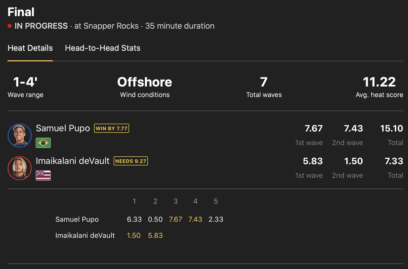Switch to the Head-to-Head Stats tab
The height and width of the screenshot is (269, 408).
(x=103, y=48)
